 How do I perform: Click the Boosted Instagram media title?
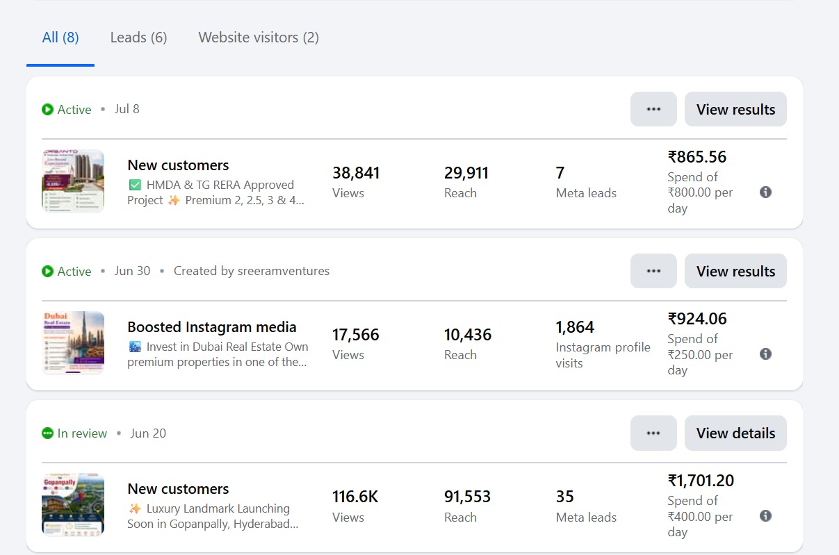coord(212,327)
